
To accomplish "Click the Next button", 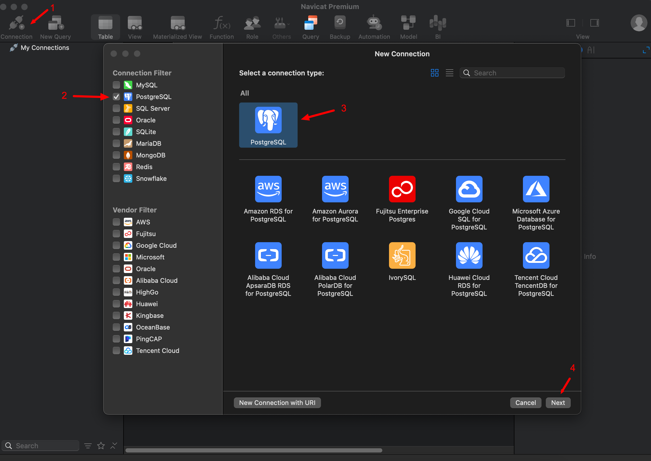I will coord(558,403).
